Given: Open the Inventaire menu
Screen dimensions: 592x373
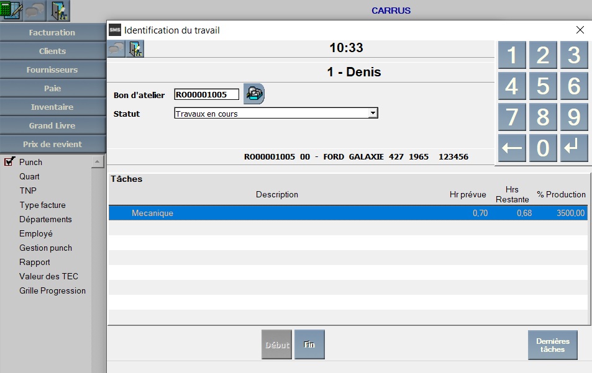Looking at the screenshot, I should [x=52, y=107].
